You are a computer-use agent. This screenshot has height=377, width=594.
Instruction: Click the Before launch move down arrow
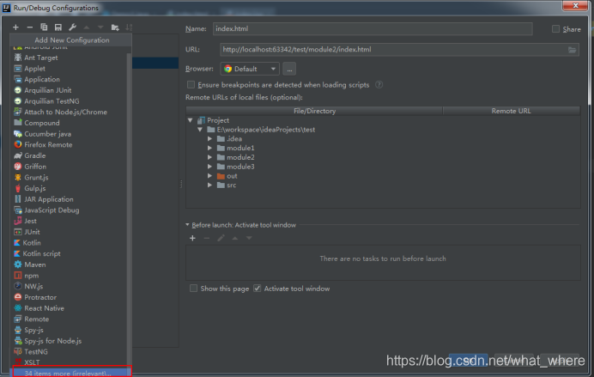[249, 238]
